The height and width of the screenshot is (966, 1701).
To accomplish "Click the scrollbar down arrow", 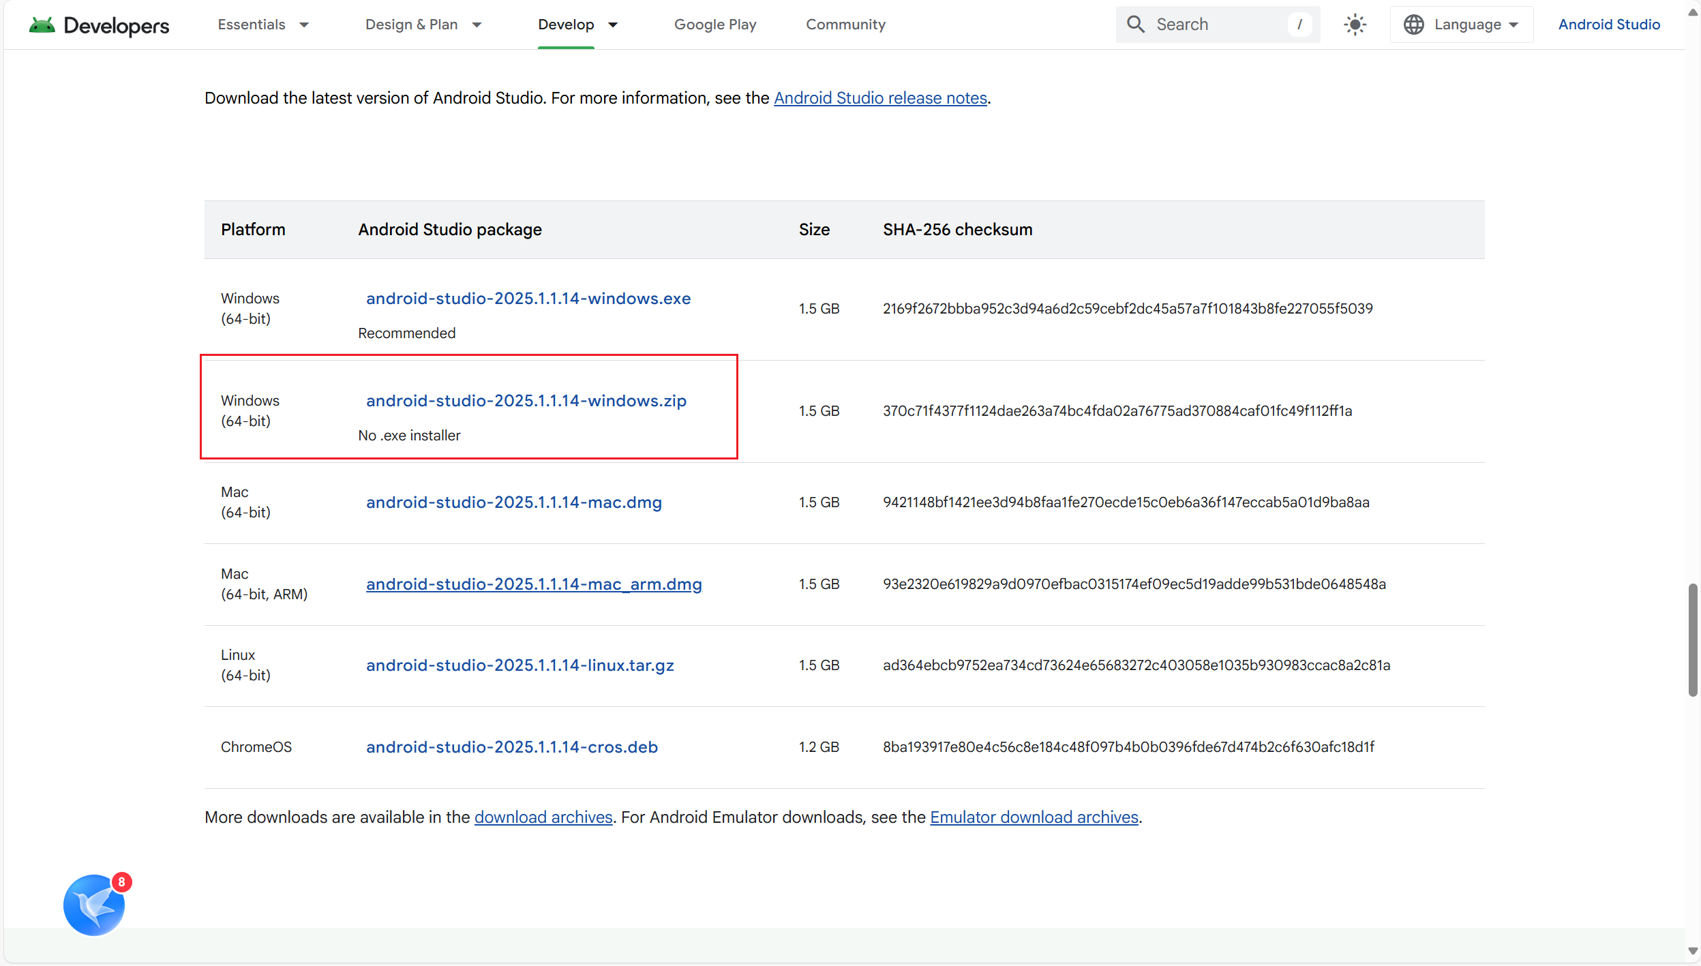I will coord(1693,951).
